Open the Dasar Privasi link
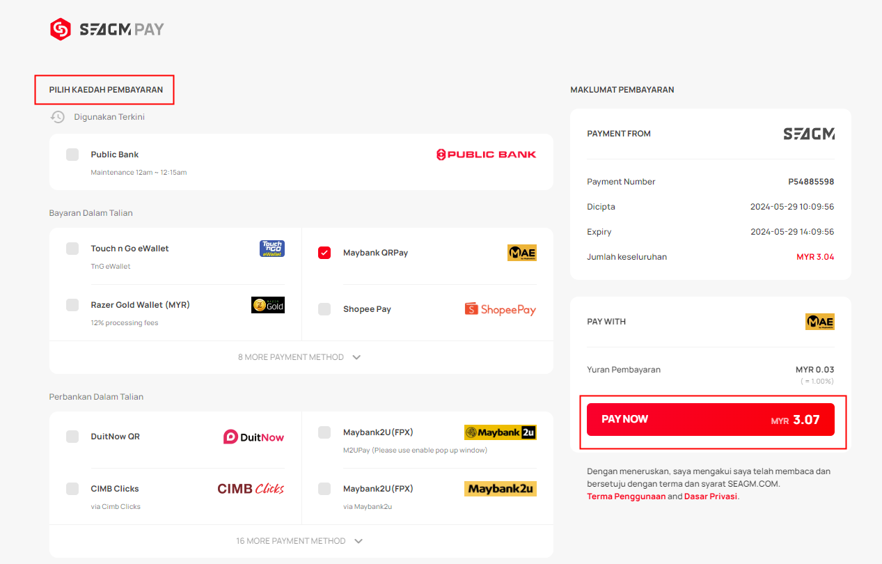 pos(711,496)
